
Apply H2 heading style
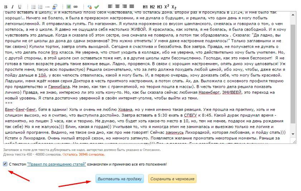point(153,7)
